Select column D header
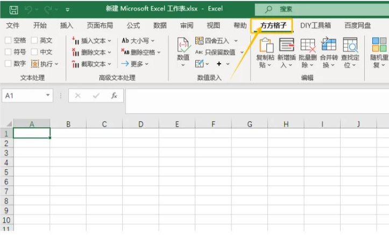Screen dimensions: 389x235 click(x=140, y=124)
